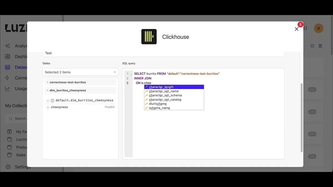333x187 pixels.
Task: Click the key icon beside dlurlscheme
Action: point(147,104)
